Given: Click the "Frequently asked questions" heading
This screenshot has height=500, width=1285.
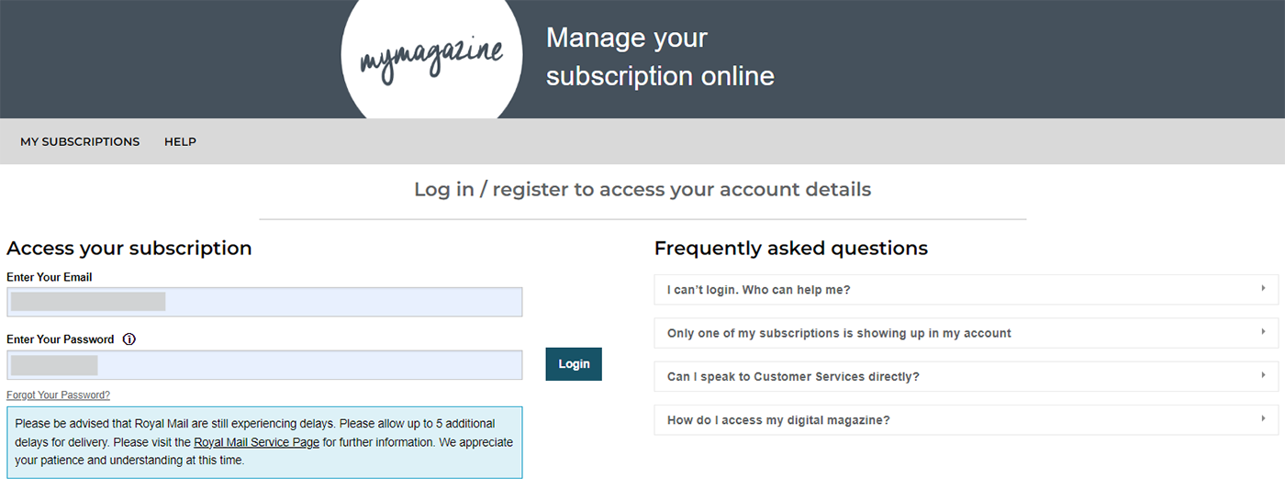Looking at the screenshot, I should [x=791, y=248].
